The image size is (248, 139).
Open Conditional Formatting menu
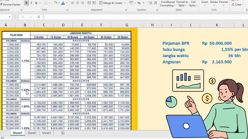point(168,4)
